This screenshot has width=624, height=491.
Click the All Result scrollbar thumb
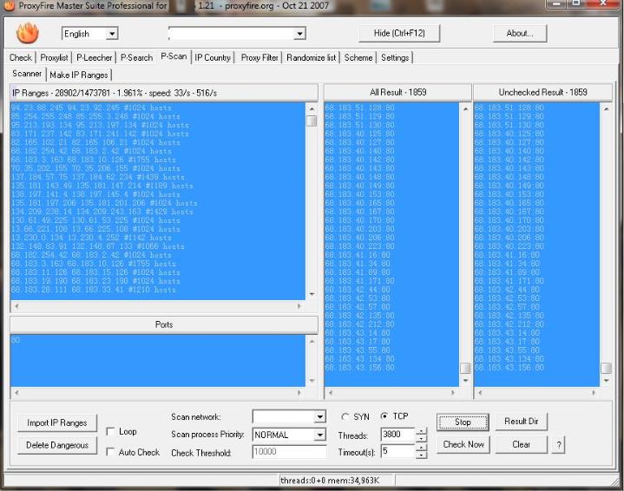465,368
